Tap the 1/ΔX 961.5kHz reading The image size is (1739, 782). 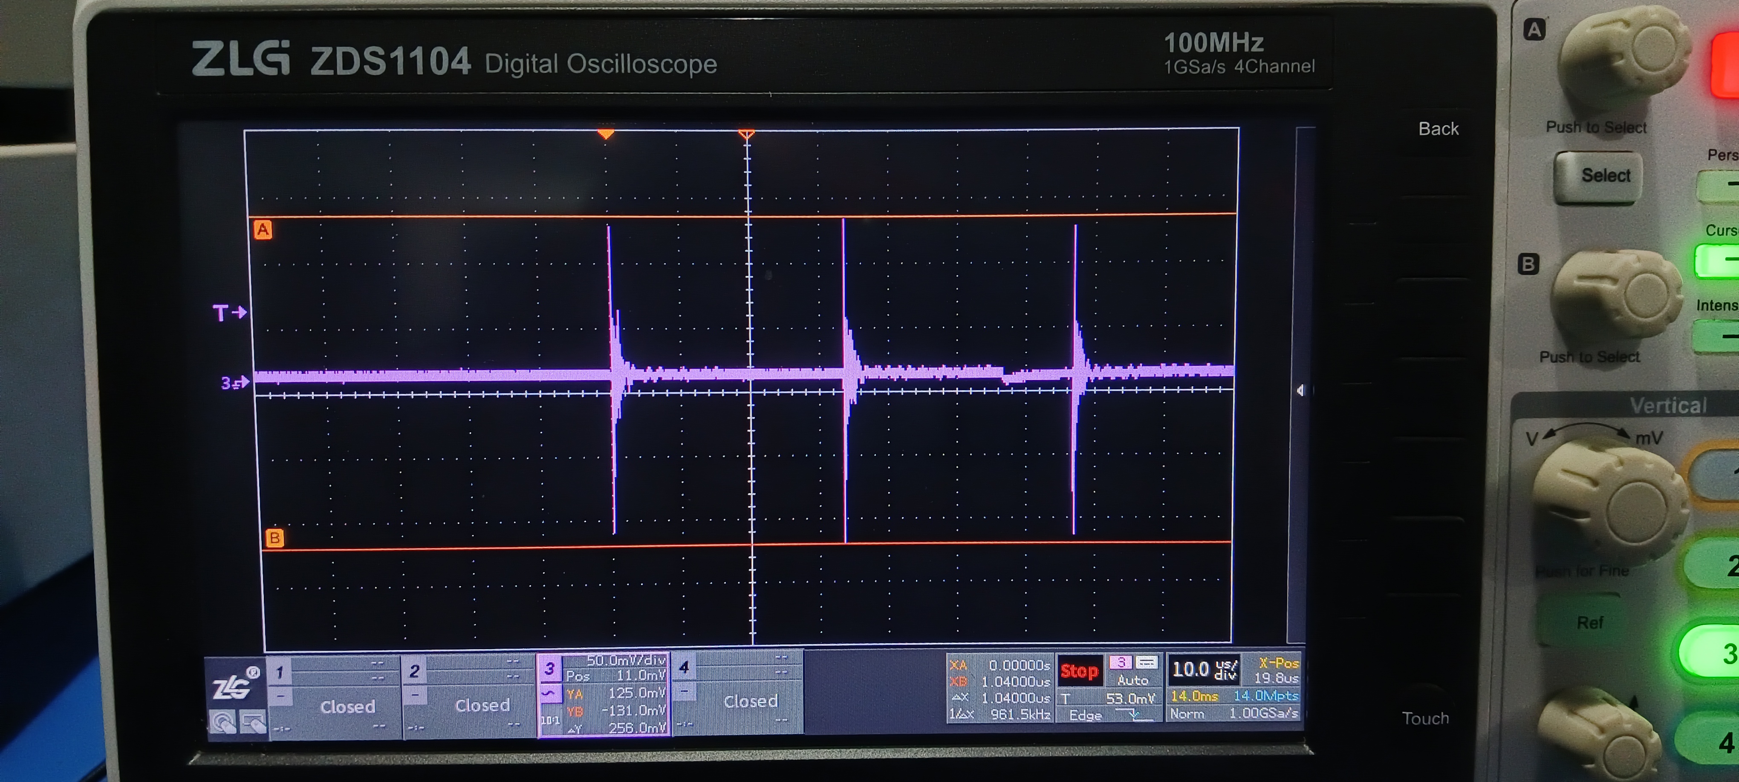(1000, 714)
